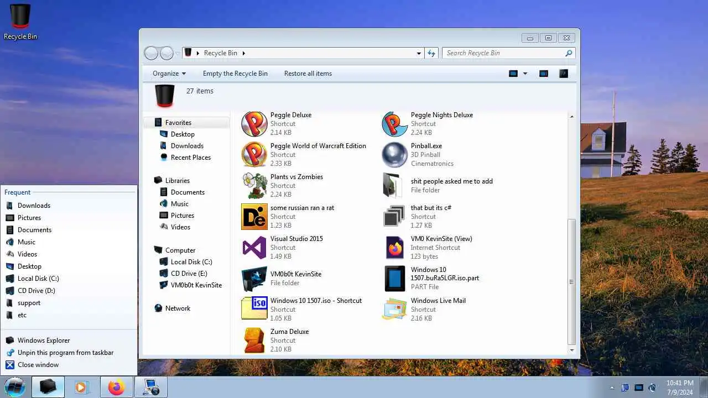Screen dimensions: 708x398
Task: Show the preview pane icon in toolbar
Action: [x=544, y=74]
